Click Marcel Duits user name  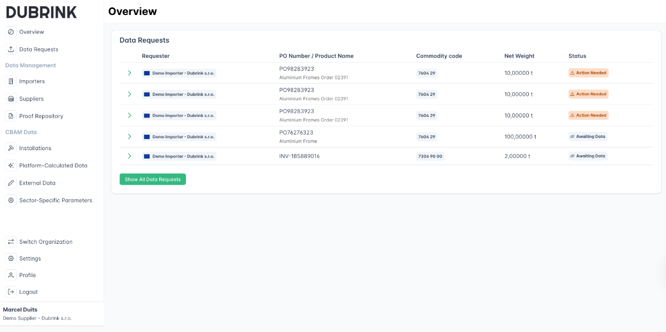click(20, 309)
